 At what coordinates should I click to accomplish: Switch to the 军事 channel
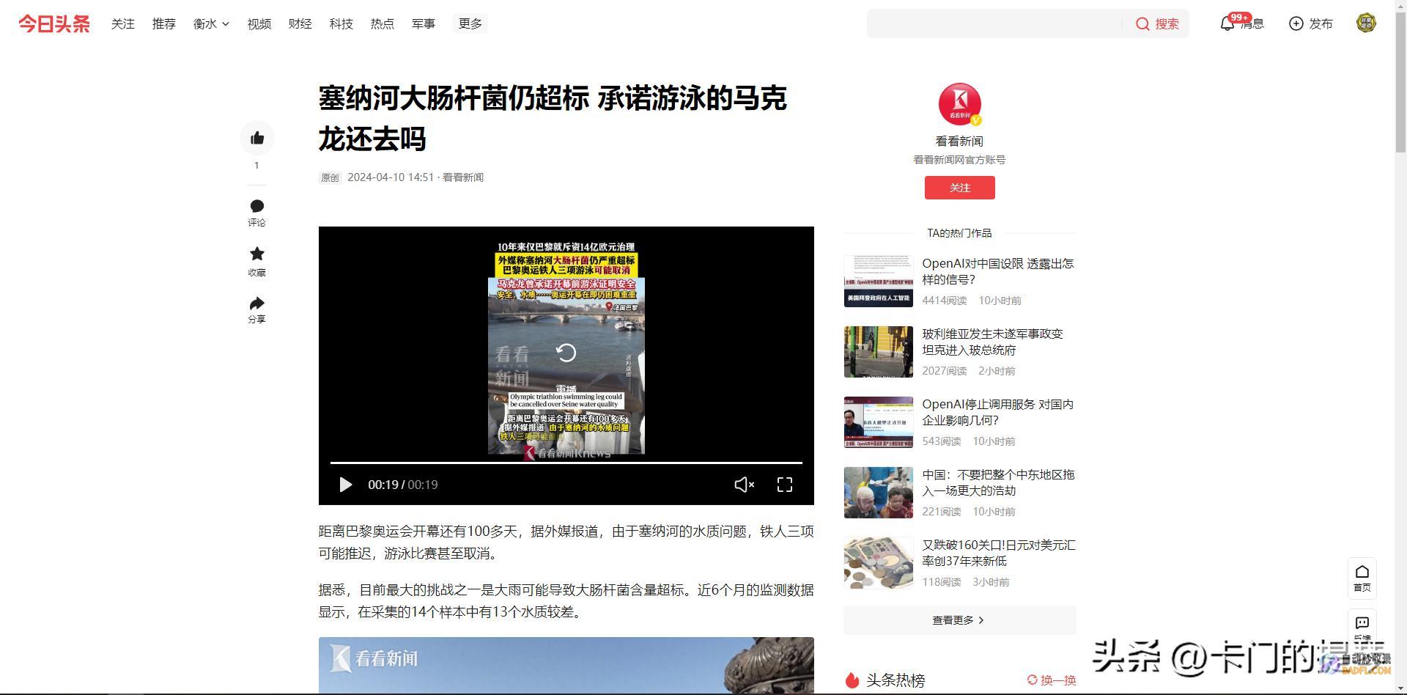point(424,23)
